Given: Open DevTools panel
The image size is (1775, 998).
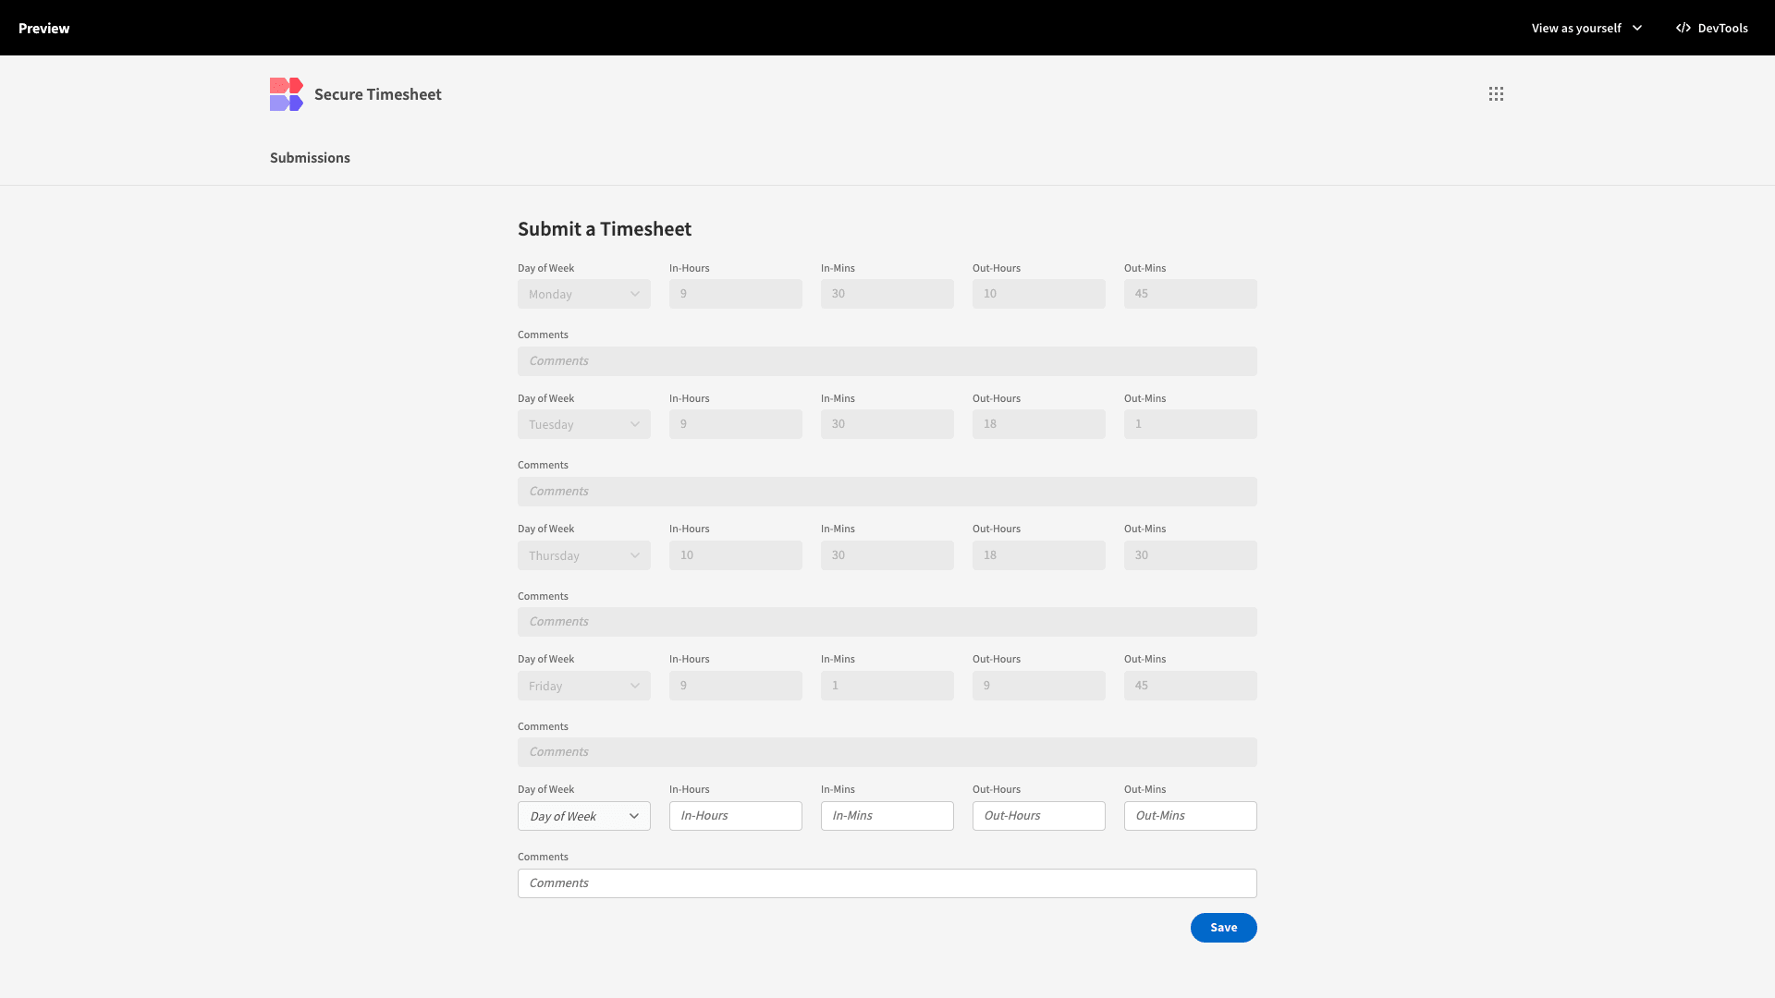Looking at the screenshot, I should point(1711,28).
